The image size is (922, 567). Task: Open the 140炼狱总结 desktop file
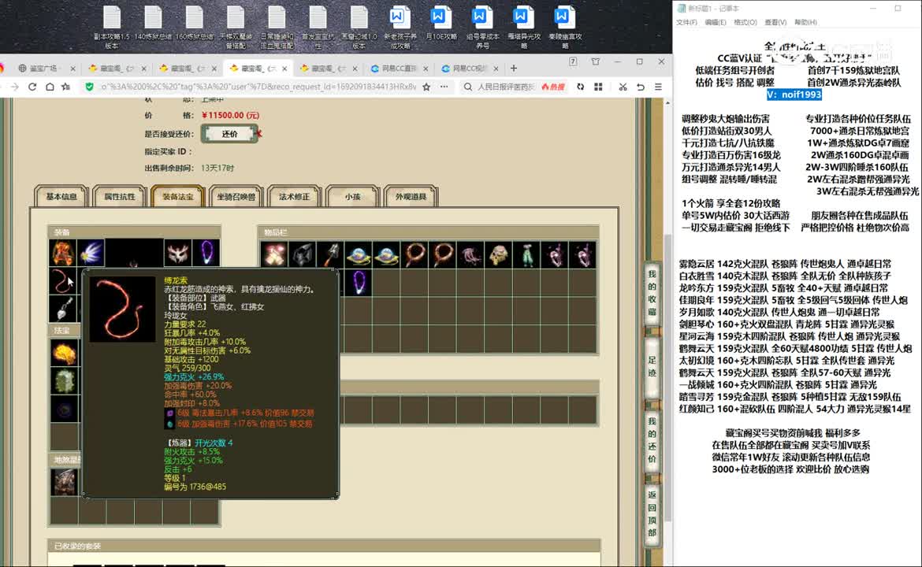pyautogui.click(x=153, y=24)
